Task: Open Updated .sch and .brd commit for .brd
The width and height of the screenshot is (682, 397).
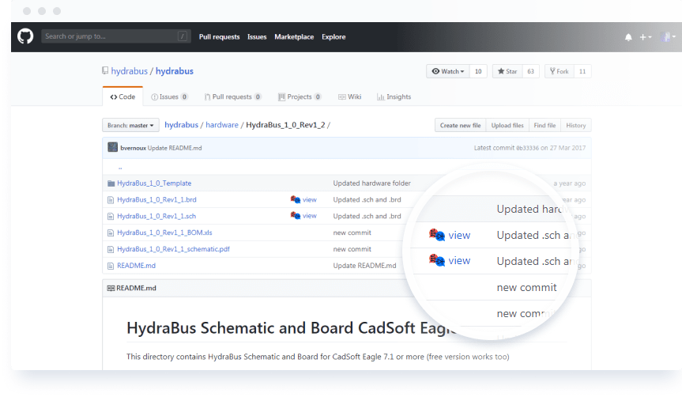Action: [x=367, y=199]
